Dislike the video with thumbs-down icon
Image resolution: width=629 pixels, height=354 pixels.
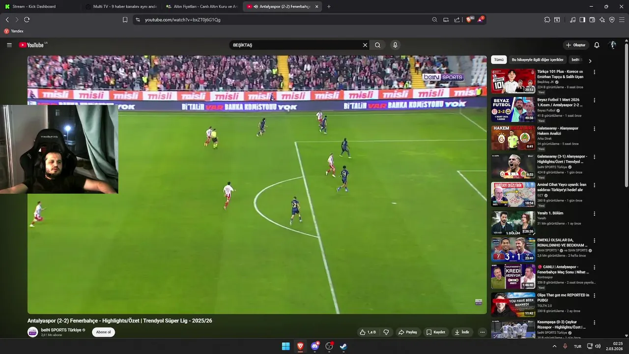click(x=386, y=332)
